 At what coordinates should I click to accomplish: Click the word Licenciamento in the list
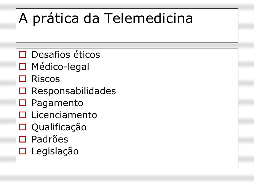point(64,115)
